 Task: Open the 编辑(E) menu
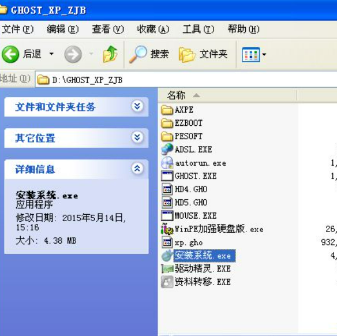(x=63, y=29)
